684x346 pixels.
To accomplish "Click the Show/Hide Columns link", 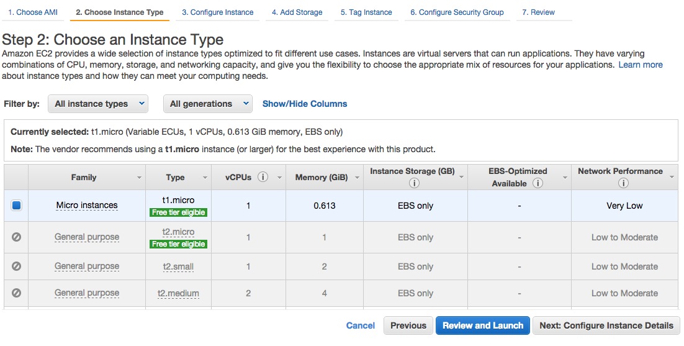I will click(x=305, y=104).
